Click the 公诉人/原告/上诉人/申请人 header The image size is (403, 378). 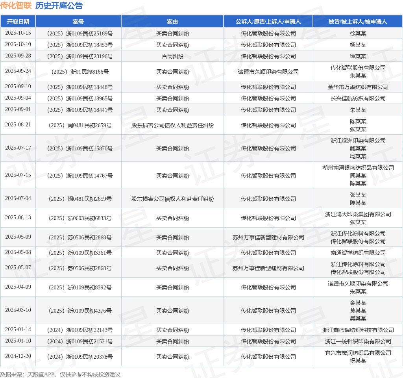tap(268, 22)
